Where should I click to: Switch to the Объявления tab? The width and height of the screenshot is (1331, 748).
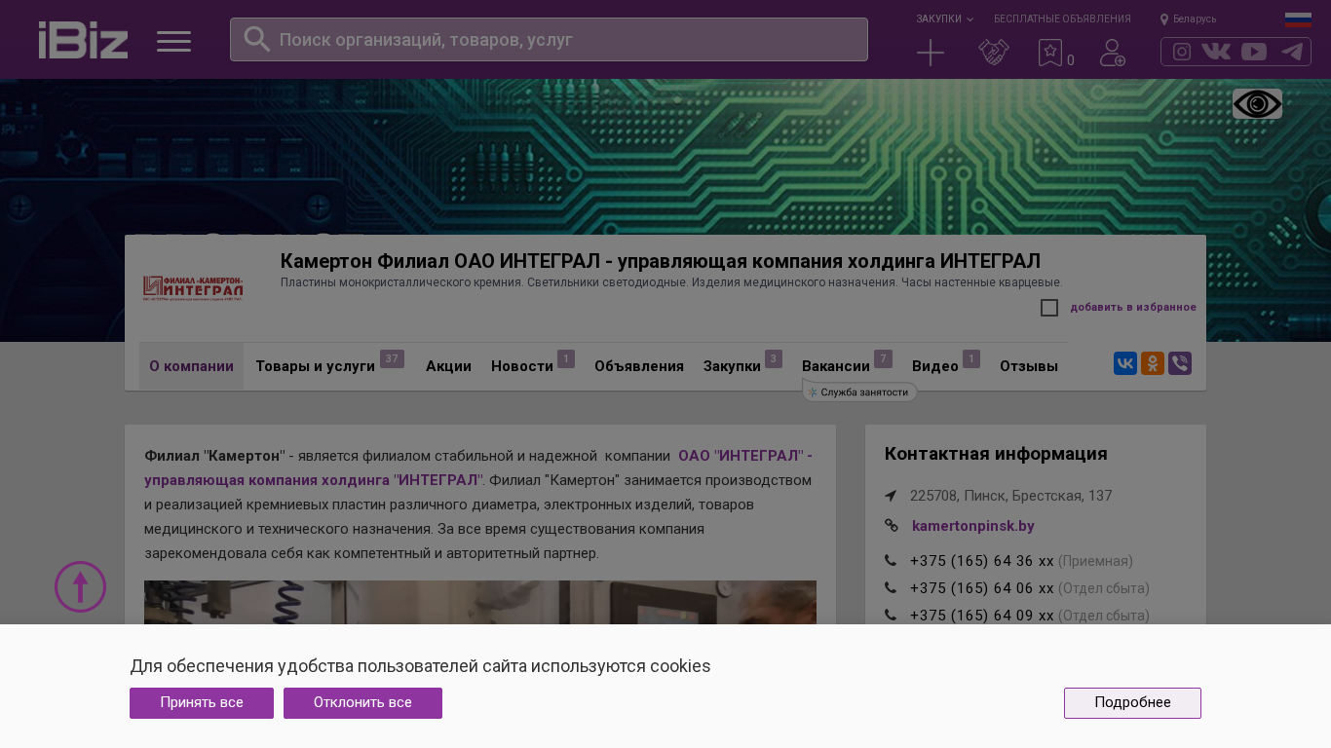tap(639, 366)
